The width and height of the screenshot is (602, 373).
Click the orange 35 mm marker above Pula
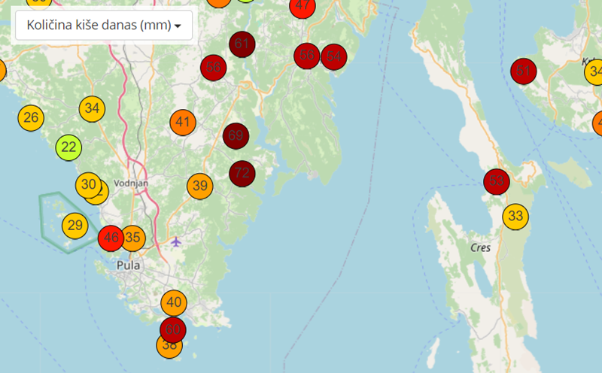pos(133,238)
